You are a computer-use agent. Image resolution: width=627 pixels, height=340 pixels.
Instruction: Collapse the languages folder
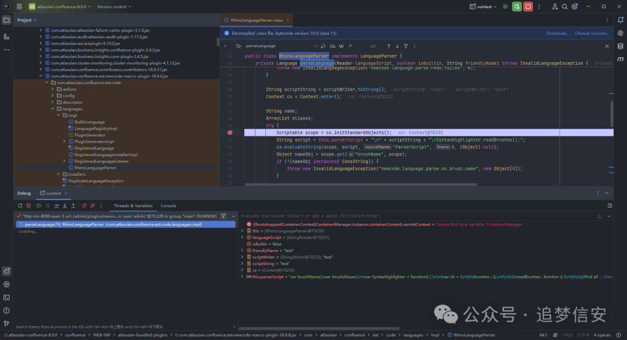[x=53, y=108]
